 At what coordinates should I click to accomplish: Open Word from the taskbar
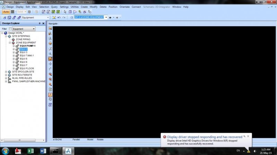click(43, 151)
